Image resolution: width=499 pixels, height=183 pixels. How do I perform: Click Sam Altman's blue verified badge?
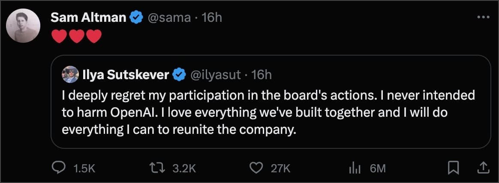(x=136, y=18)
